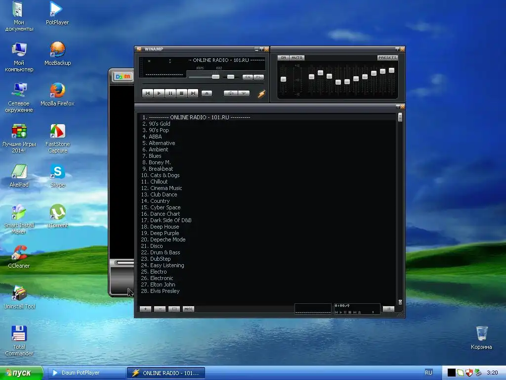
Task: Stop playback in Winamp main window
Action: click(x=181, y=94)
